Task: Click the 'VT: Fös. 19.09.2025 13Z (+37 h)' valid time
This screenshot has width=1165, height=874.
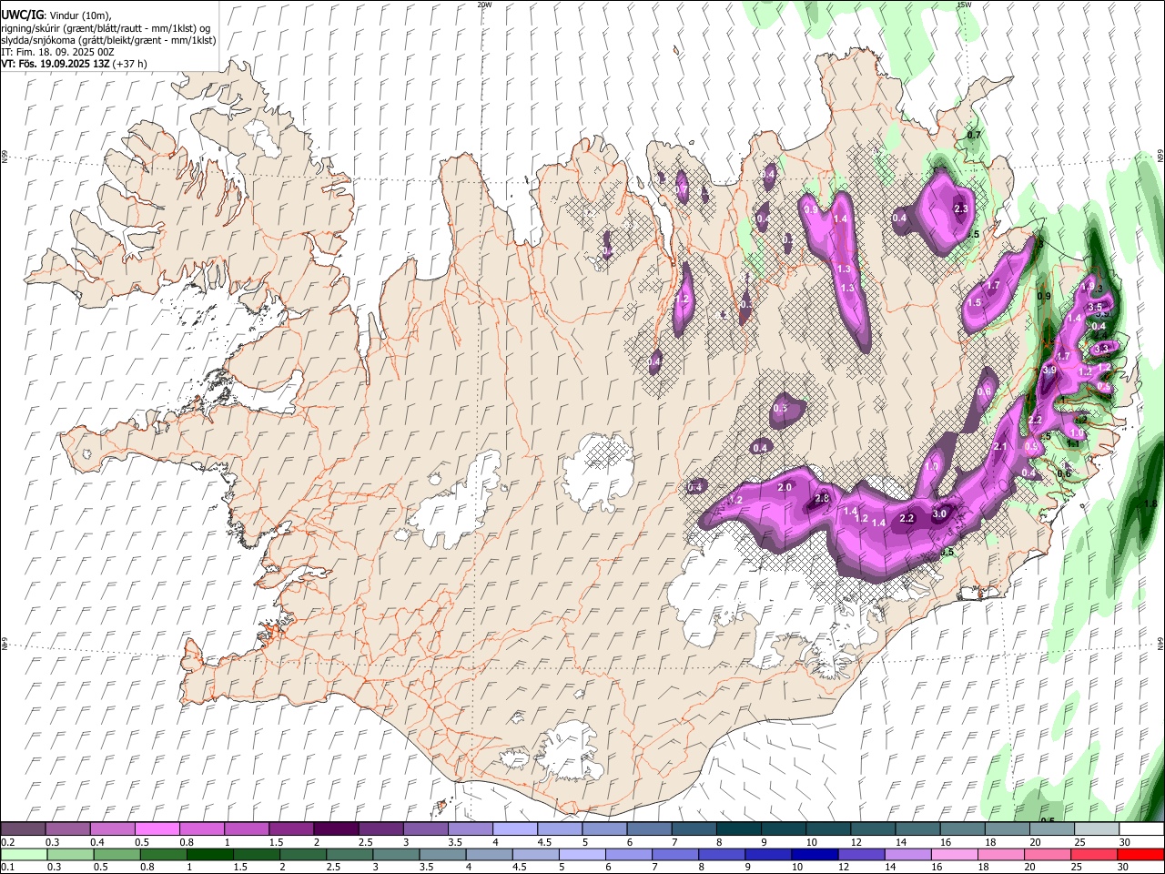Action: [74, 64]
